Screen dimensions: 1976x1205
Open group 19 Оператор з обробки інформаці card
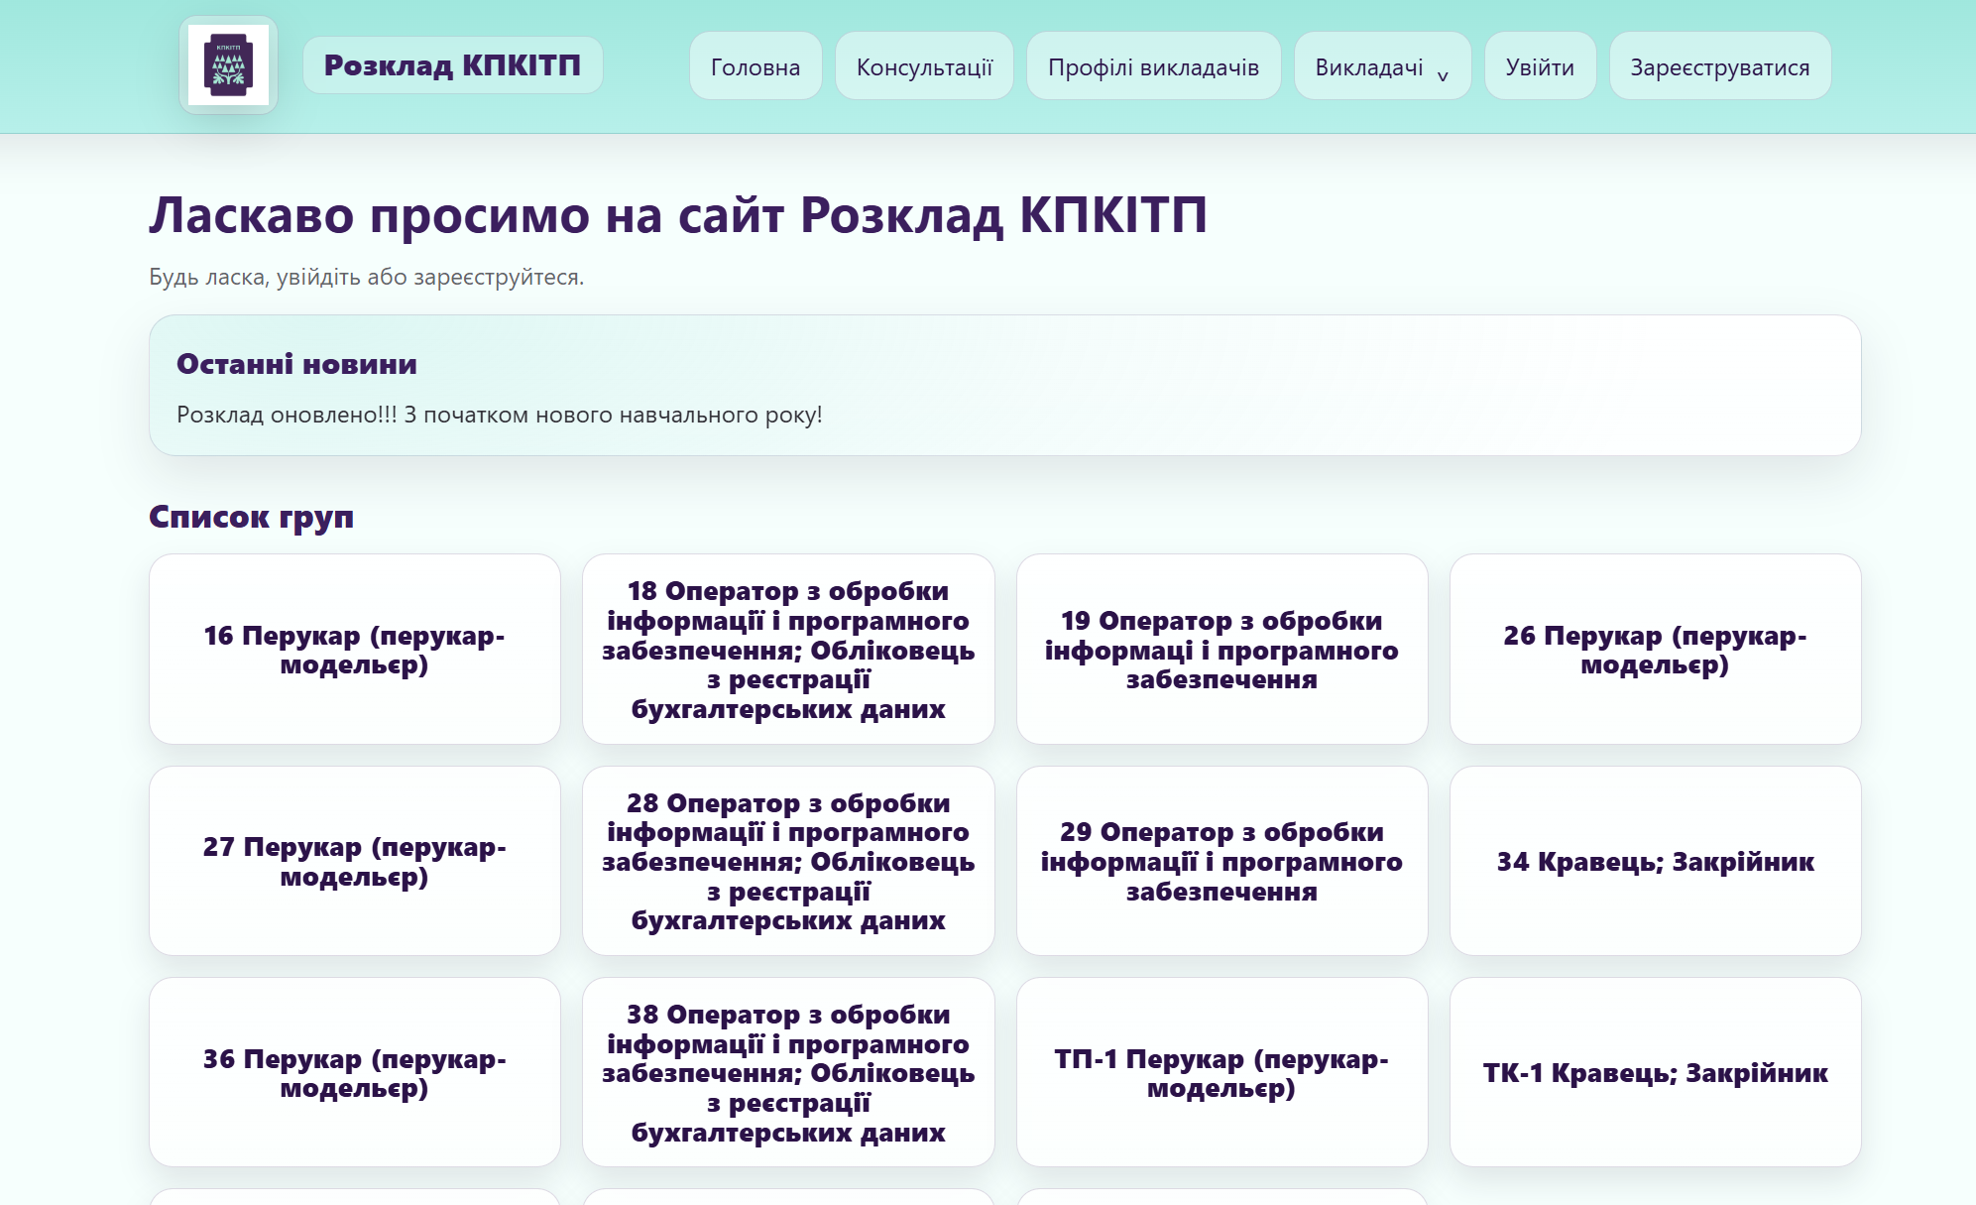tap(1221, 650)
